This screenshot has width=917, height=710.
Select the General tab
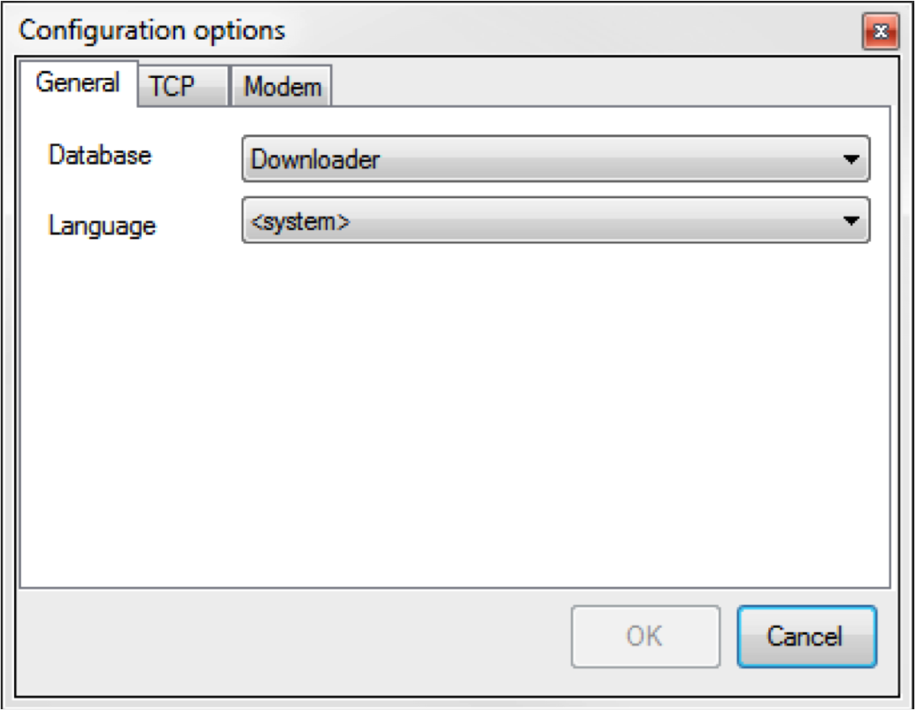point(78,84)
